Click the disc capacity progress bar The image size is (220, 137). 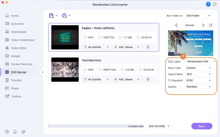[96, 126]
